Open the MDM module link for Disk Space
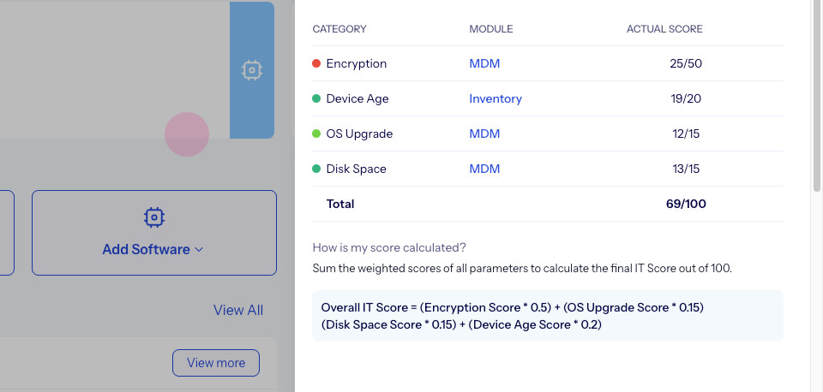The image size is (823, 392). (484, 169)
